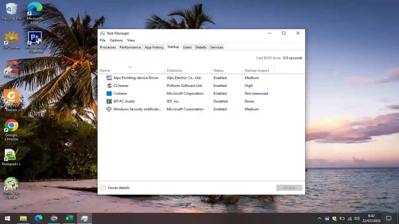Screen dimensions: 399x224
Task: Click the Disabled status for IDT
Action: pos(220,101)
